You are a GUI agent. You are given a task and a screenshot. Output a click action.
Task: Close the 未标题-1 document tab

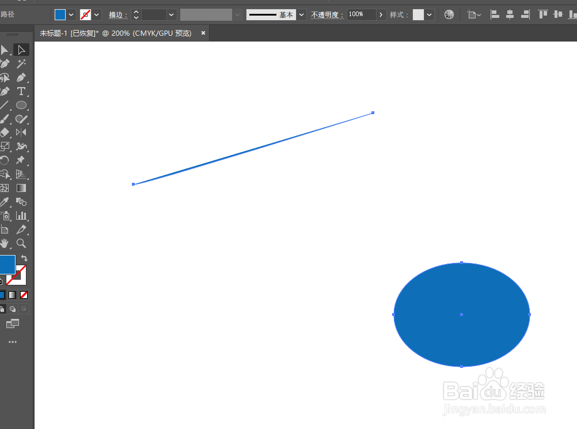click(x=203, y=33)
